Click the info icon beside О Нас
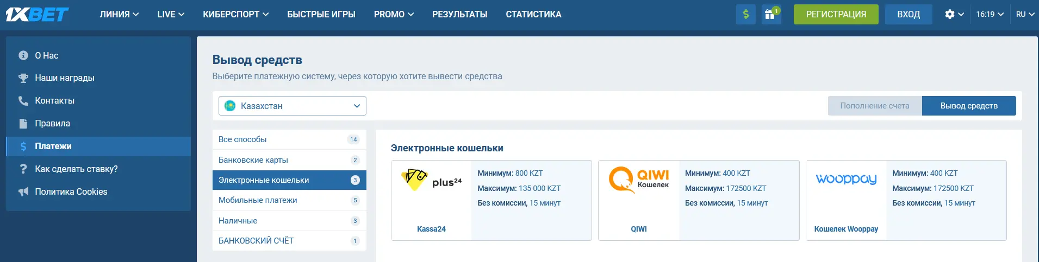The image size is (1039, 262). (x=23, y=55)
